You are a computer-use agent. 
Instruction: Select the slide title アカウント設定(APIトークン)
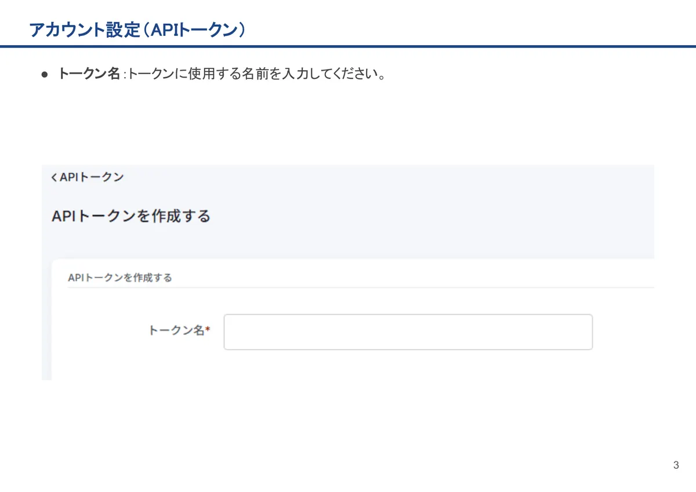point(137,30)
